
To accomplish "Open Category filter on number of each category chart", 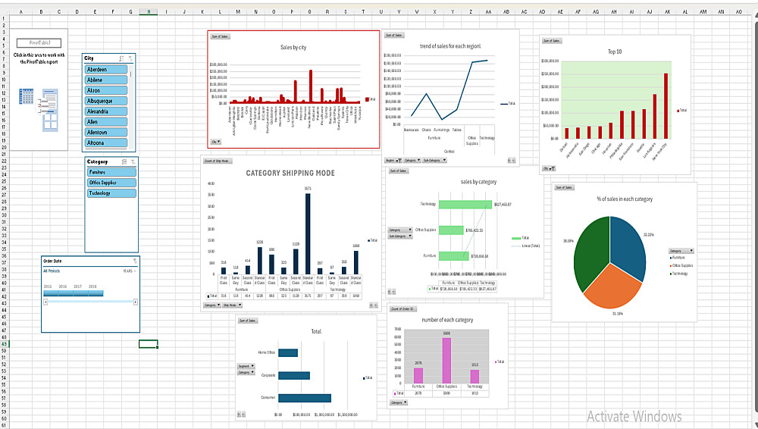I will pyautogui.click(x=399, y=402).
